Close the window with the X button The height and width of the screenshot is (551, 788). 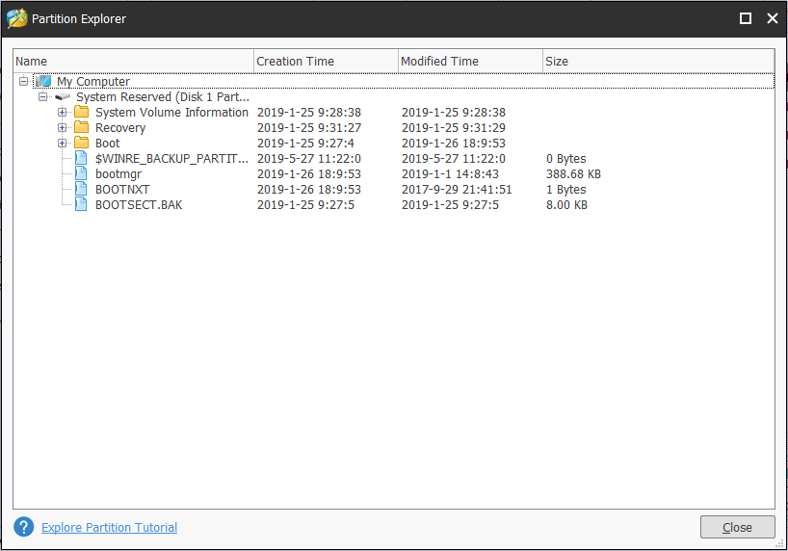pyautogui.click(x=773, y=18)
